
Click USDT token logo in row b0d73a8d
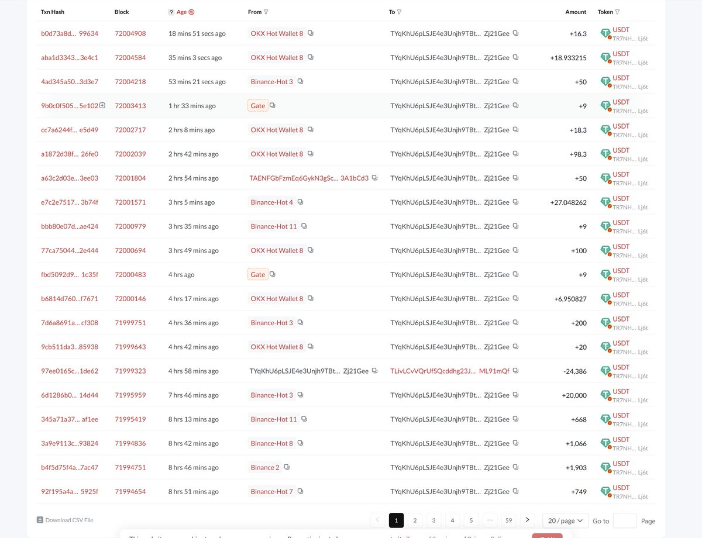point(605,34)
